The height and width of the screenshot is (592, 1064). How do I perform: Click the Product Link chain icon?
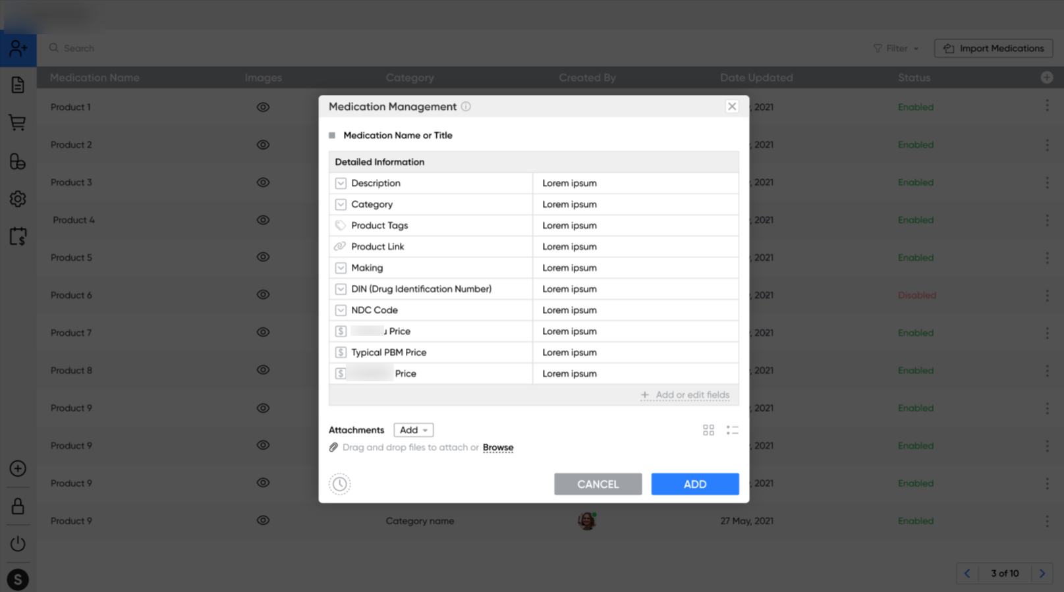click(x=340, y=246)
